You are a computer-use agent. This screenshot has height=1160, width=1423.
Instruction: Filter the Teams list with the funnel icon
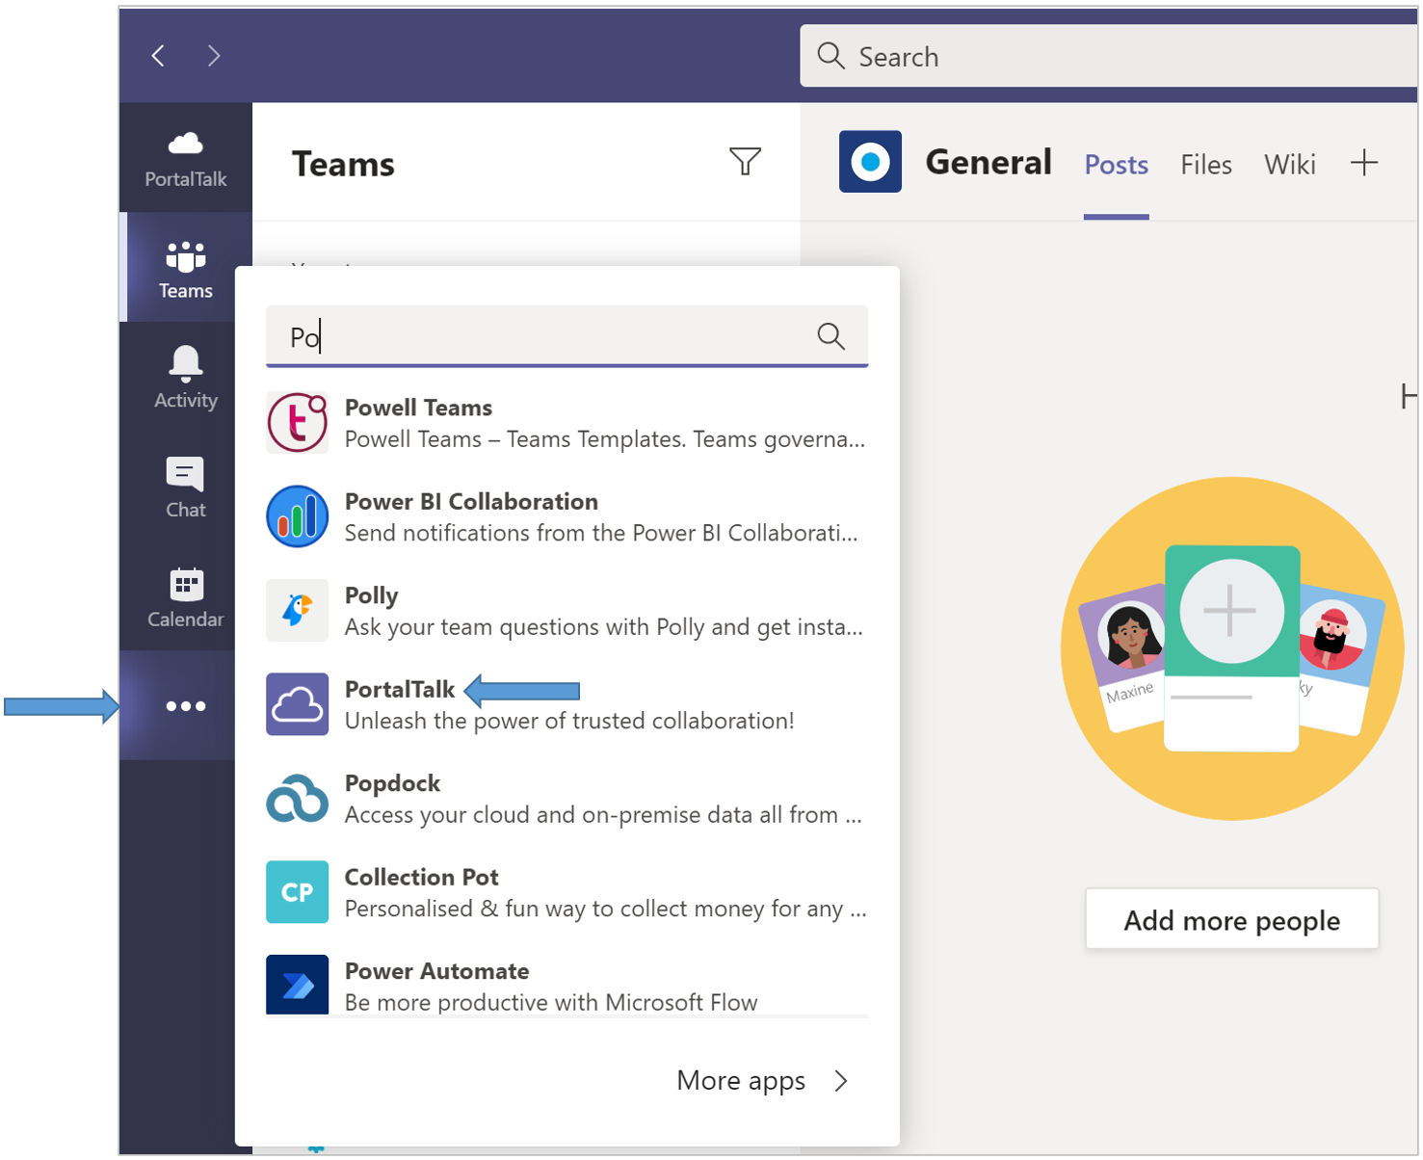pyautogui.click(x=745, y=161)
